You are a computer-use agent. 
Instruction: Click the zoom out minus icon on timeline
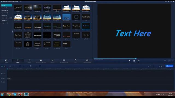149,66
